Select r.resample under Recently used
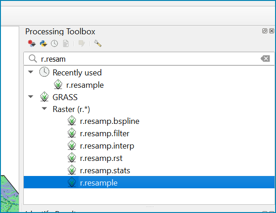276x213 pixels. point(85,85)
